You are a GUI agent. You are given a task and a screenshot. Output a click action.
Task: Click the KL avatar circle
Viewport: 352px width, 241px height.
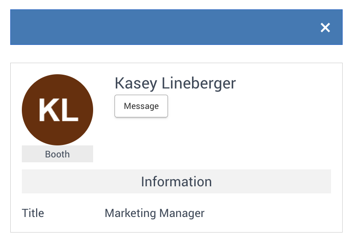(57, 110)
